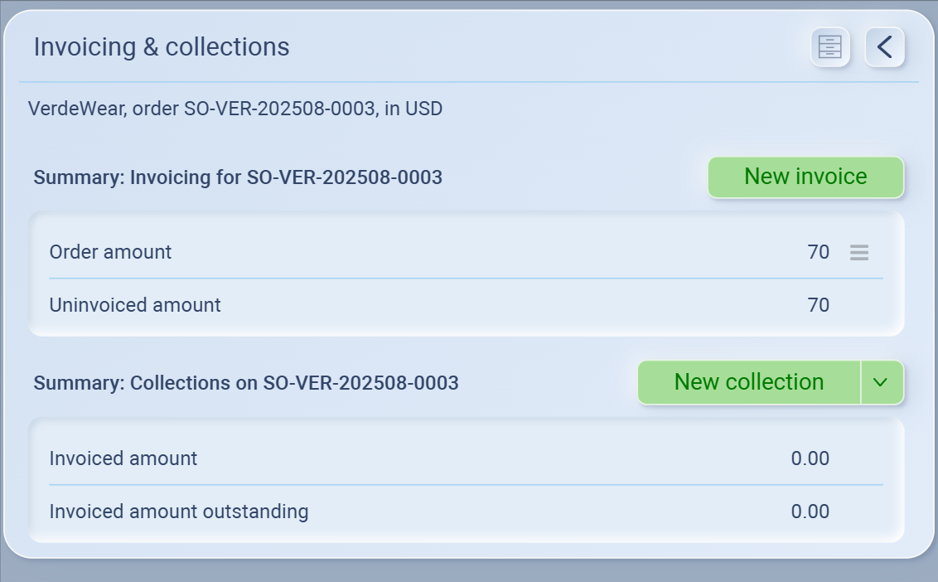Select the Order amount label
The image size is (938, 582).
[110, 252]
